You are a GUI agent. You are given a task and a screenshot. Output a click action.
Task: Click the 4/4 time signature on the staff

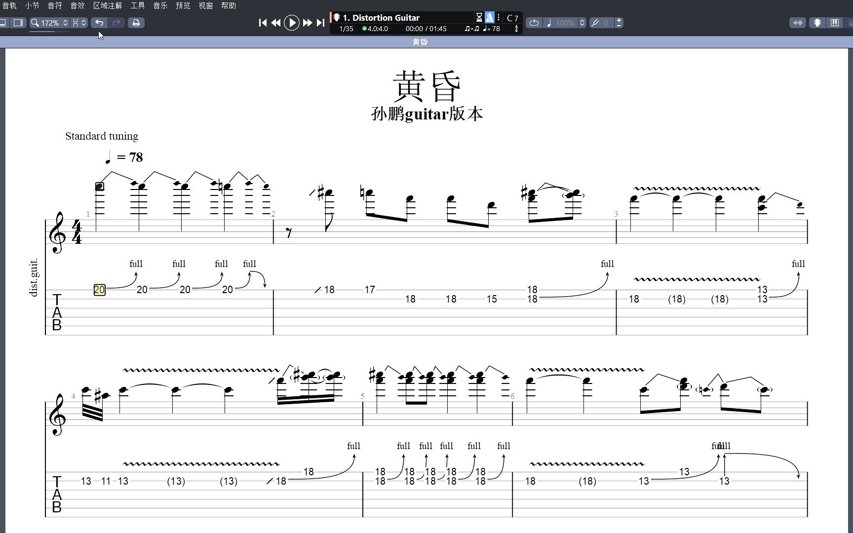click(x=77, y=232)
